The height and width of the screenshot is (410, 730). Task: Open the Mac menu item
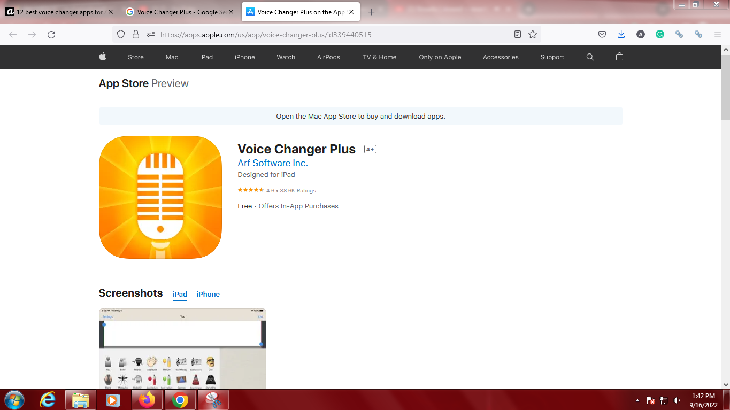(172, 57)
